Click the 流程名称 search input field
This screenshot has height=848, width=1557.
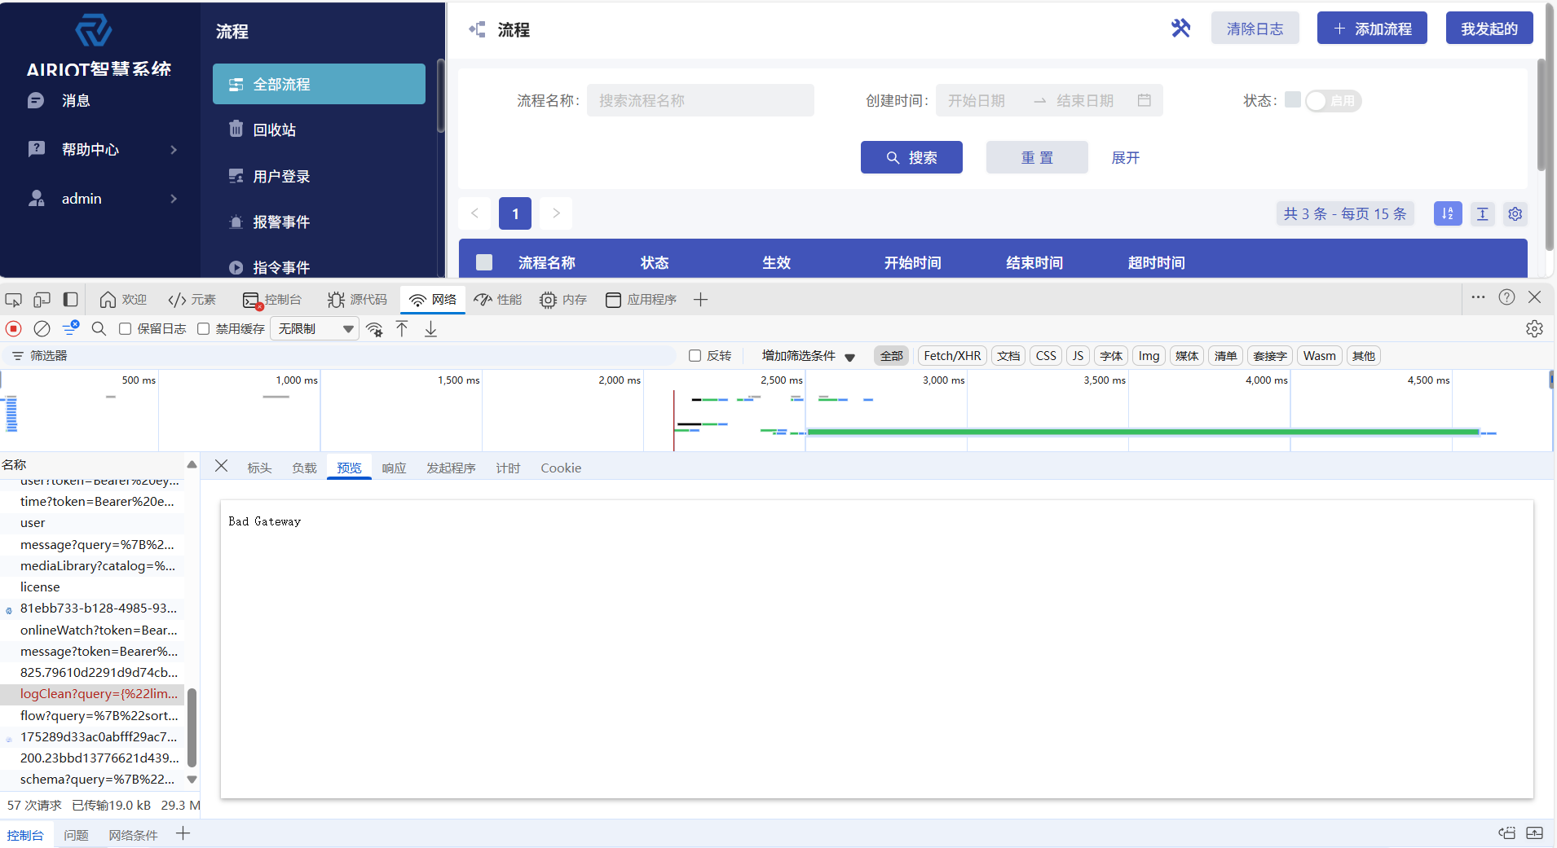pyautogui.click(x=699, y=100)
